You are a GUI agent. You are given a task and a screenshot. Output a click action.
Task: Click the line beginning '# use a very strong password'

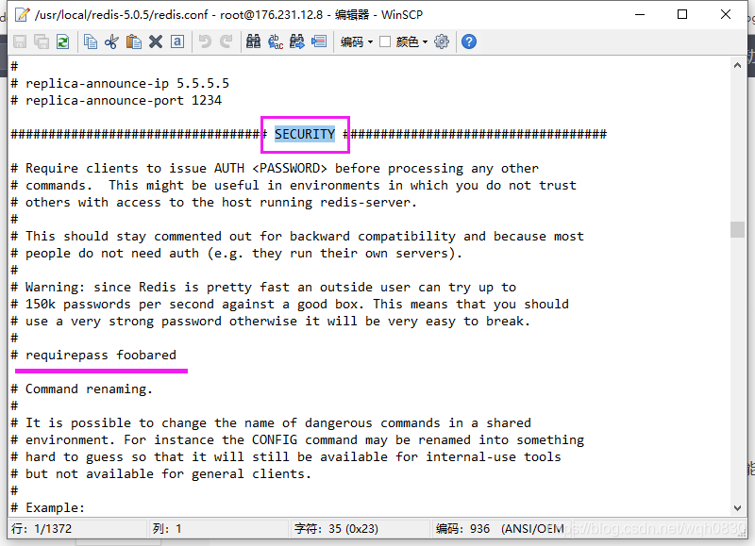(x=271, y=321)
